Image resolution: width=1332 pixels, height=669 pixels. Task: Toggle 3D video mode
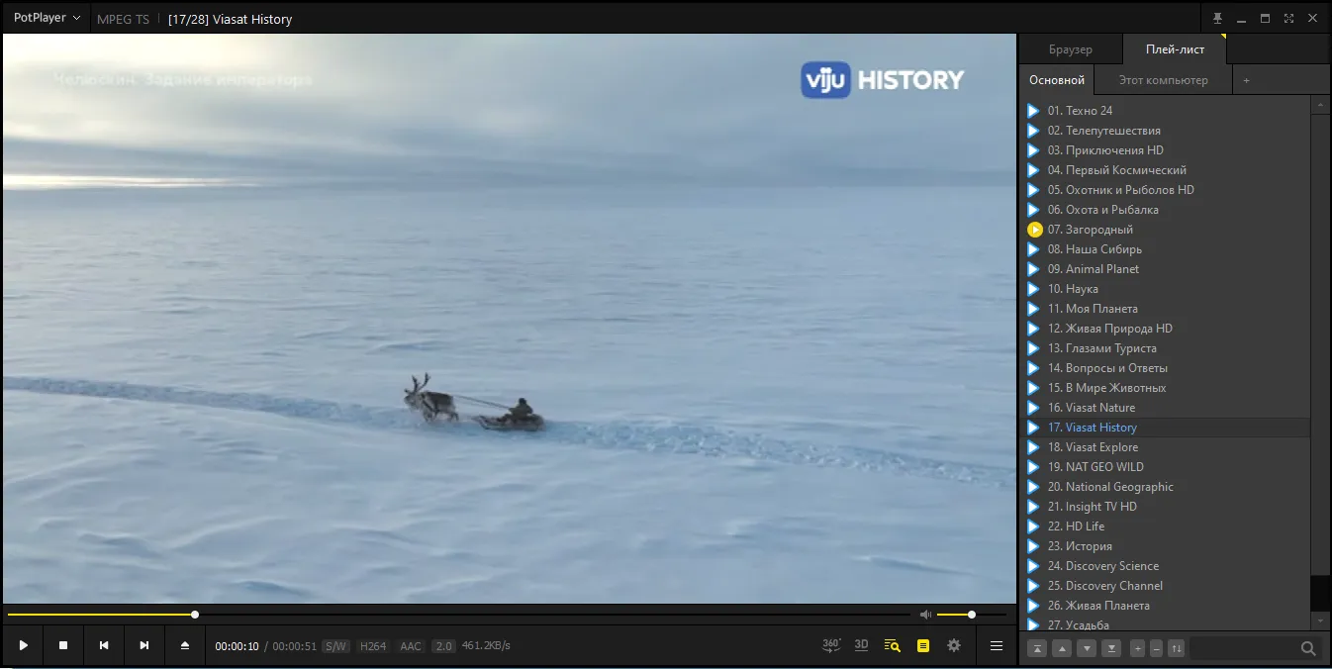862,645
